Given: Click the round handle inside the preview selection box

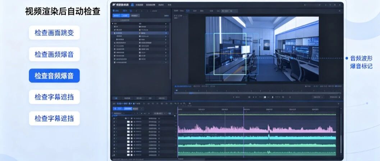Looking at the screenshot, I should click(231, 57).
